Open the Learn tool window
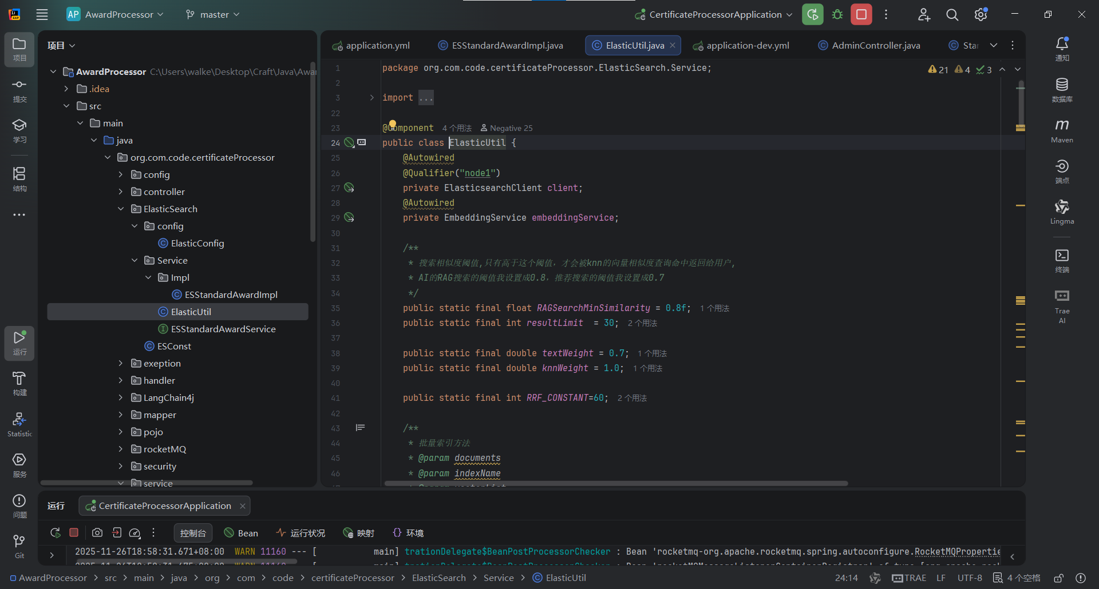 (19, 131)
